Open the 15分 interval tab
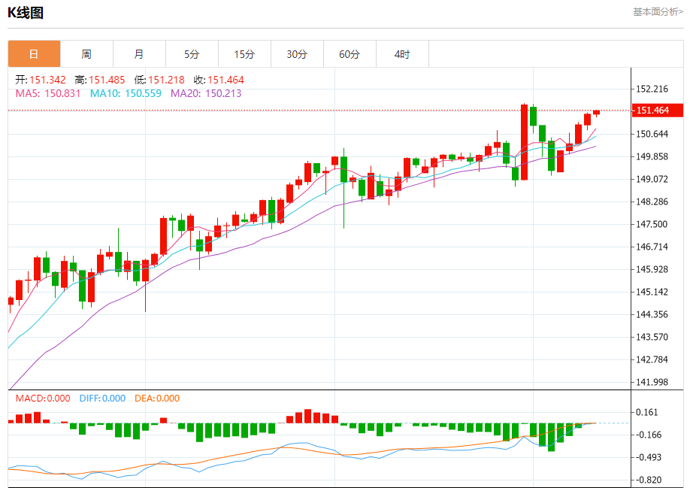The image size is (690, 488). (x=245, y=53)
